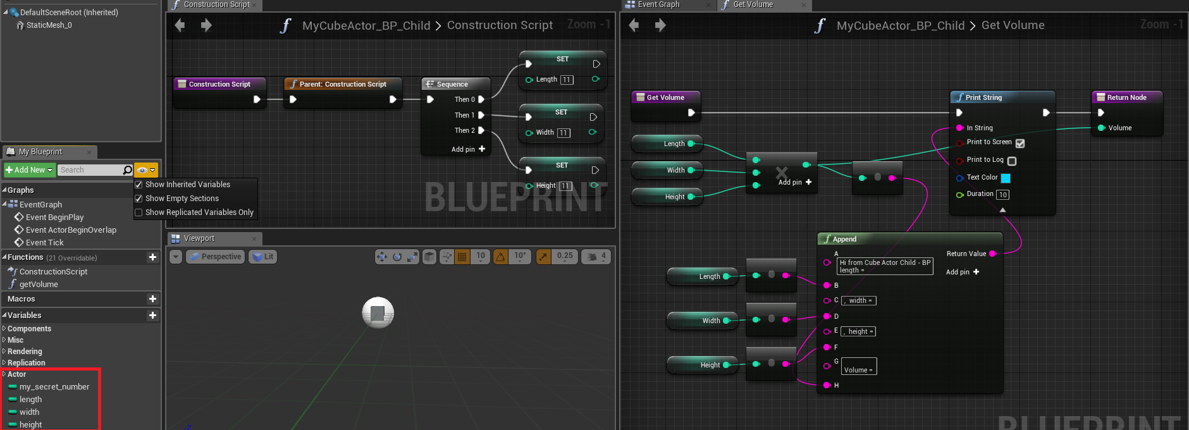The image size is (1189, 430).
Task: Expand Print String advanced options arrow
Action: click(1002, 210)
